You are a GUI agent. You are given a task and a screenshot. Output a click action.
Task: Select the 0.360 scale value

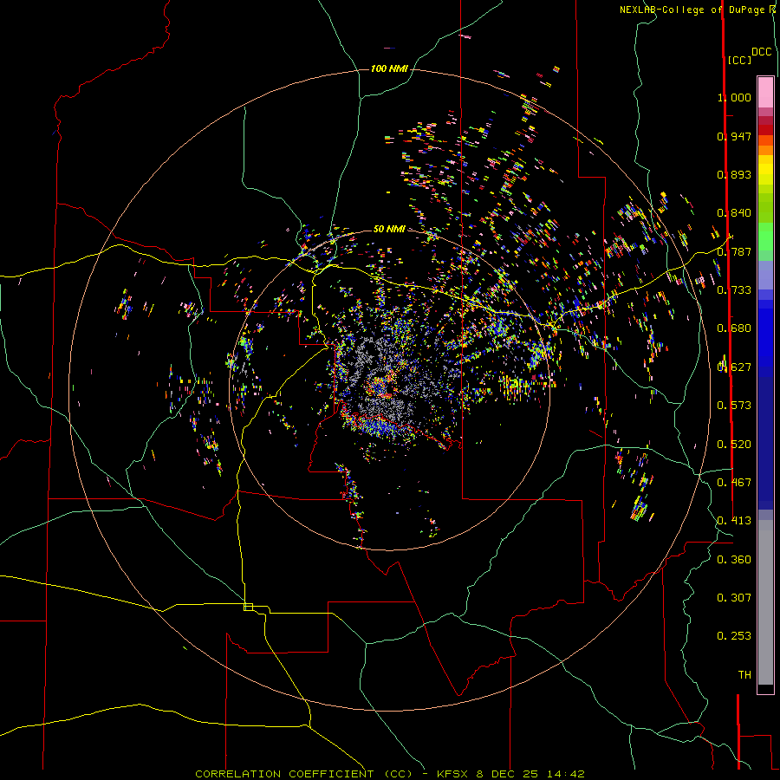click(x=734, y=560)
